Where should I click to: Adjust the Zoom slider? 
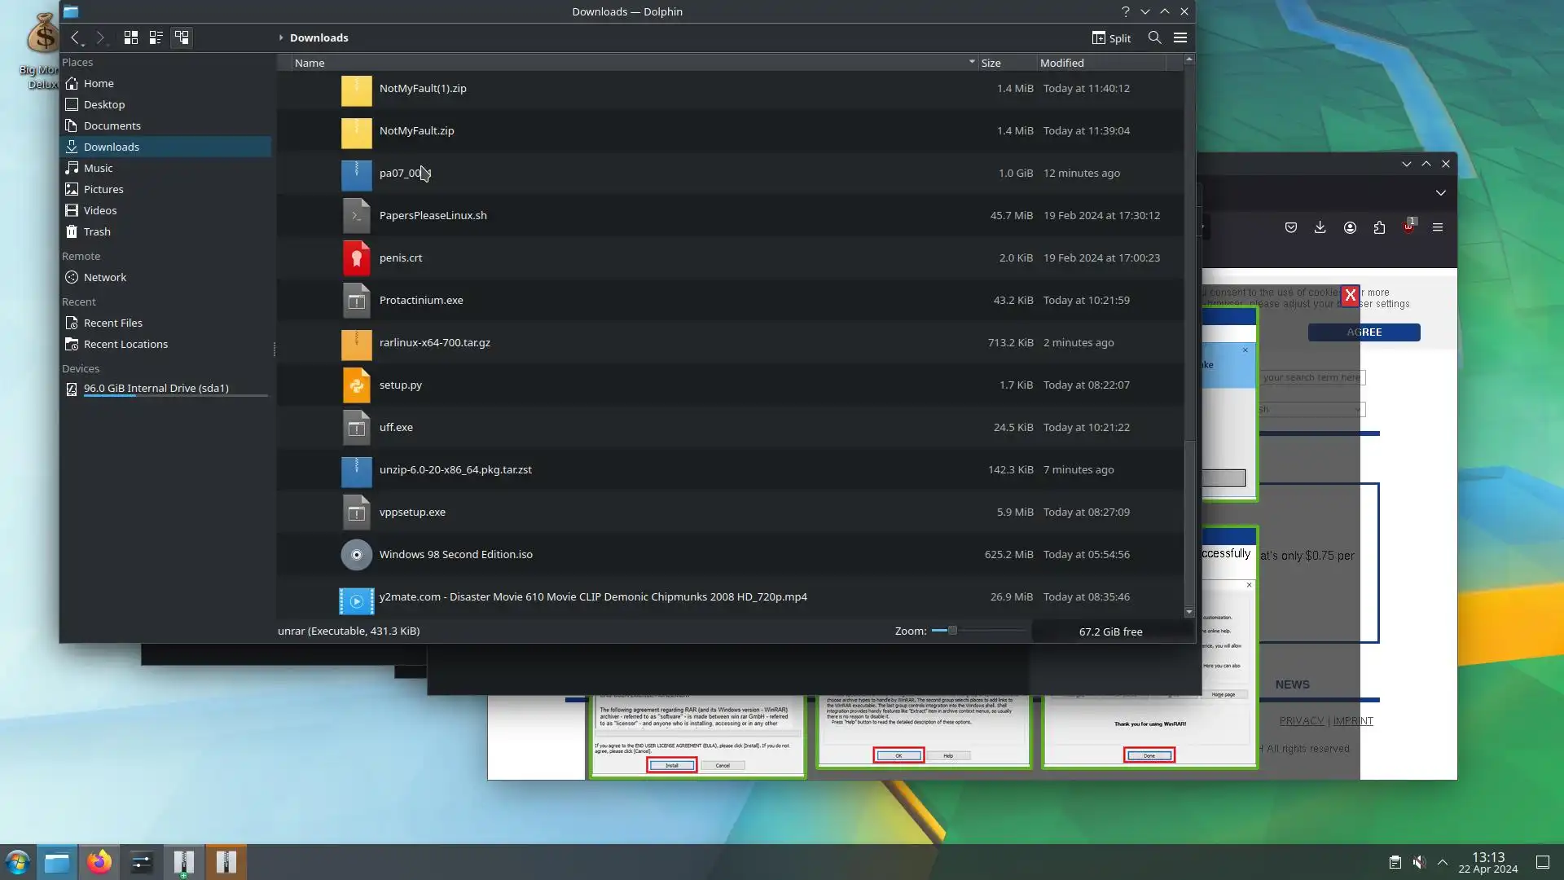(x=951, y=631)
